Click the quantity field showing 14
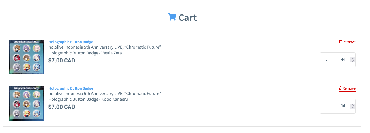370x133 pixels. (x=342, y=106)
